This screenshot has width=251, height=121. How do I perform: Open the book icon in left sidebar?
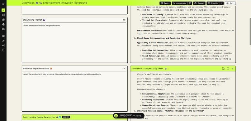3,36
